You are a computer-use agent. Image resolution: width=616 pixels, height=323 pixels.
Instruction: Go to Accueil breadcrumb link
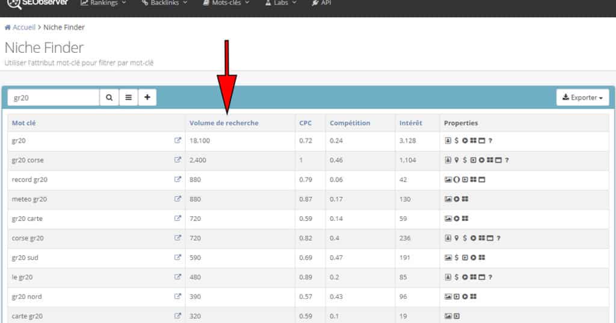click(24, 28)
